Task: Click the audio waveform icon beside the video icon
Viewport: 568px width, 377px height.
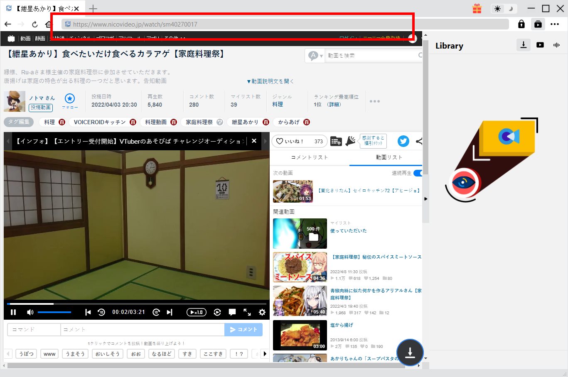Action: click(x=556, y=45)
